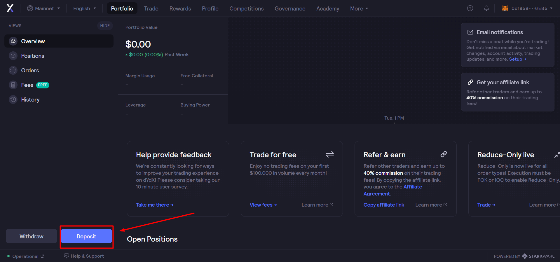560x262 pixels.
Task: Open the Mainnet network dropdown
Action: coord(43,8)
